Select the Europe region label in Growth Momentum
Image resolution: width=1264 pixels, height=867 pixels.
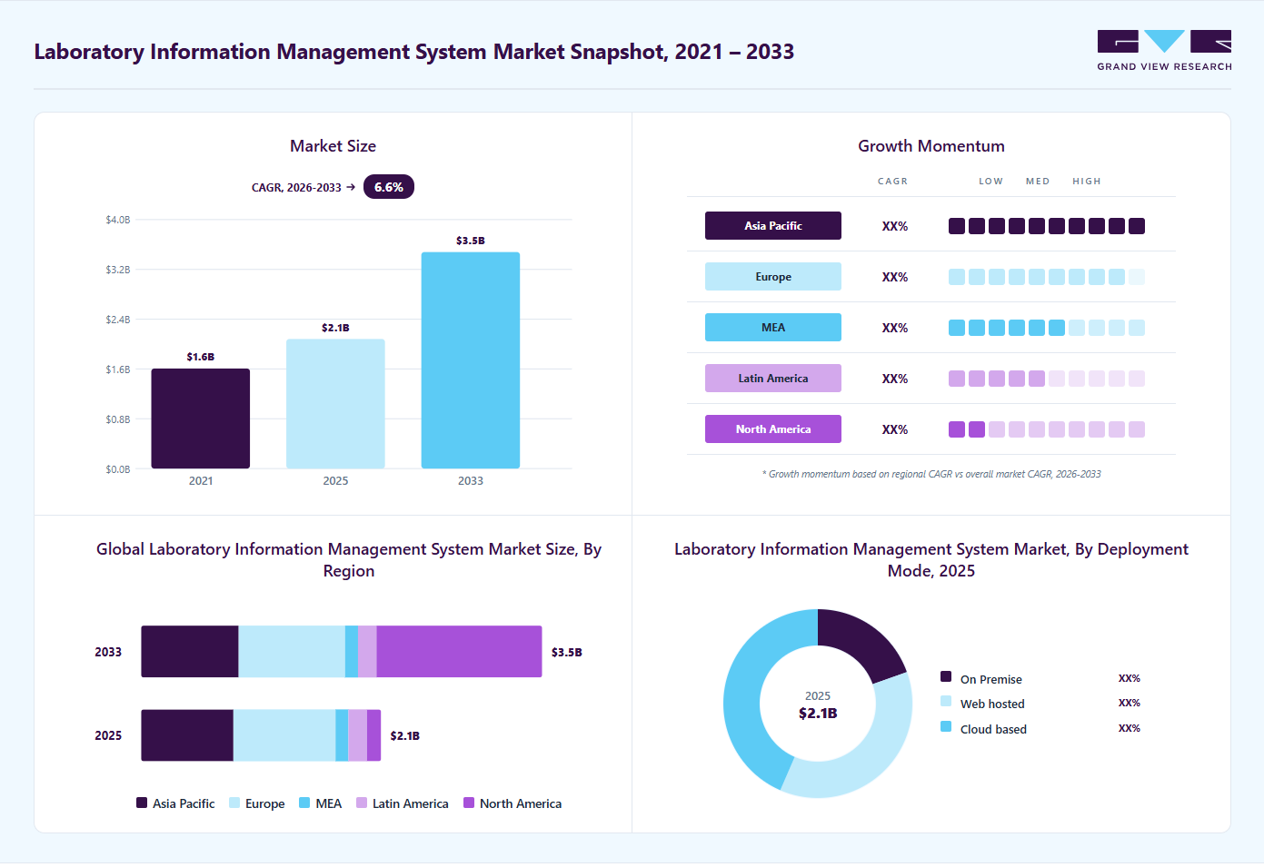pyautogui.click(x=773, y=277)
